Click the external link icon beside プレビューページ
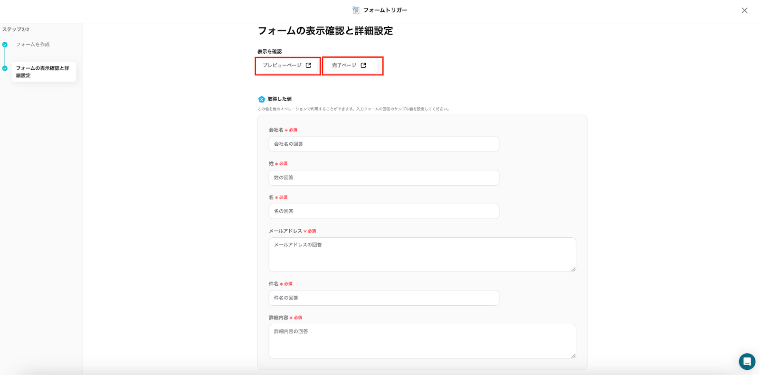Screen dimensions: 760x375 (308, 66)
